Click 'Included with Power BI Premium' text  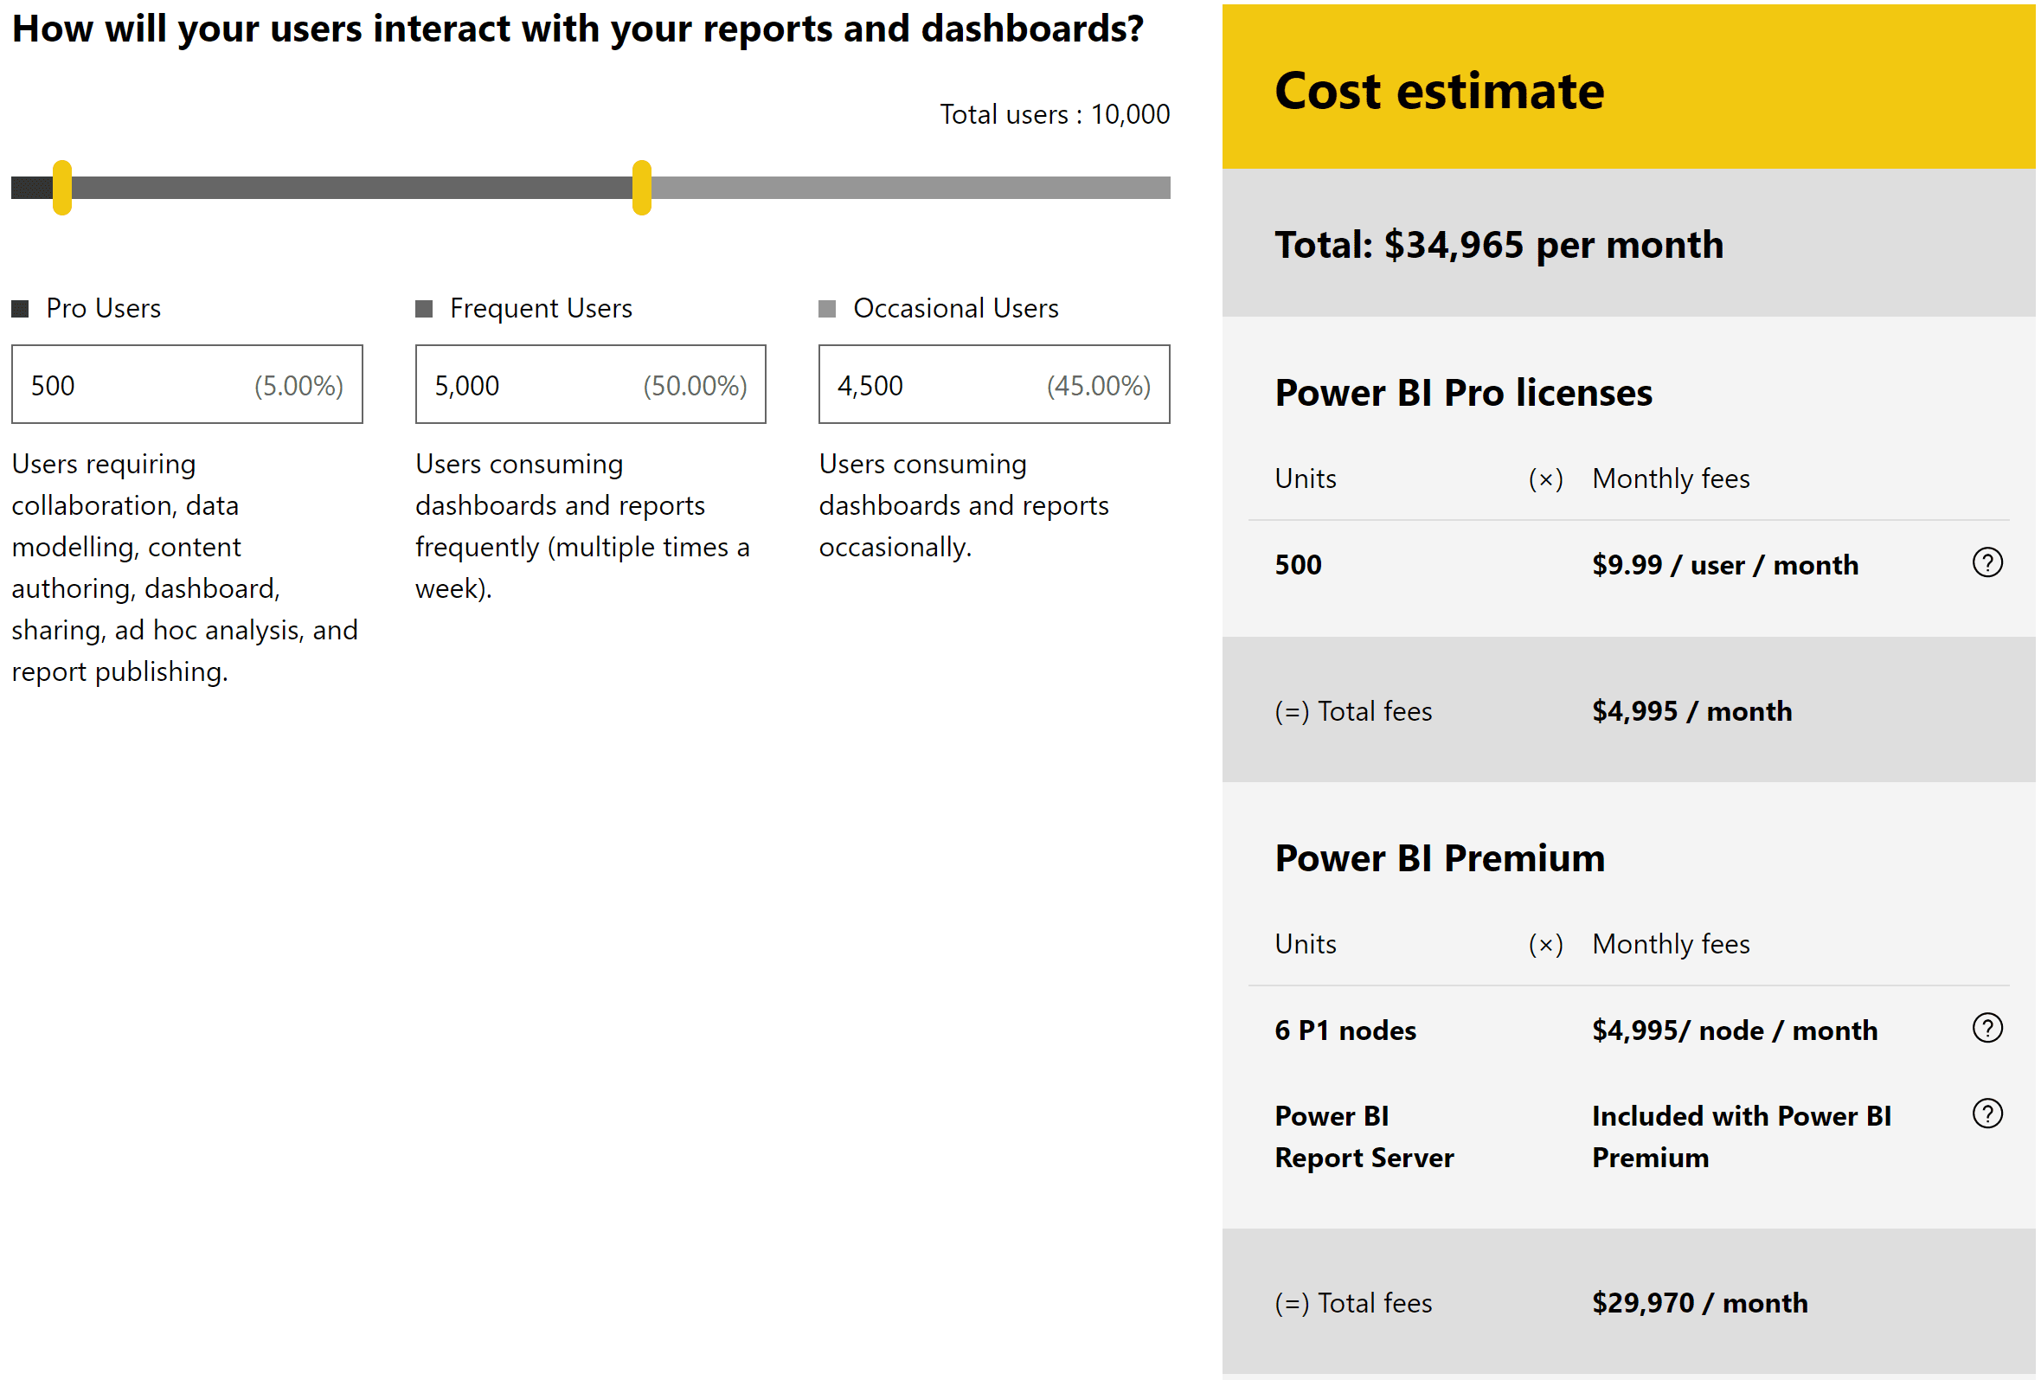tap(1742, 1137)
